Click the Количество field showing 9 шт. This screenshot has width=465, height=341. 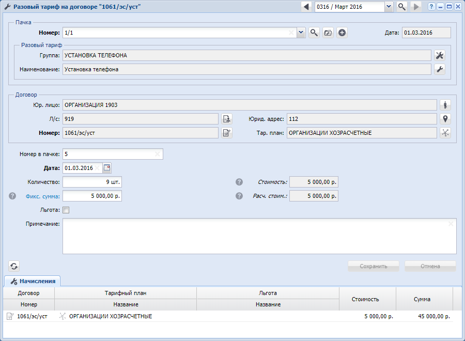(x=92, y=182)
